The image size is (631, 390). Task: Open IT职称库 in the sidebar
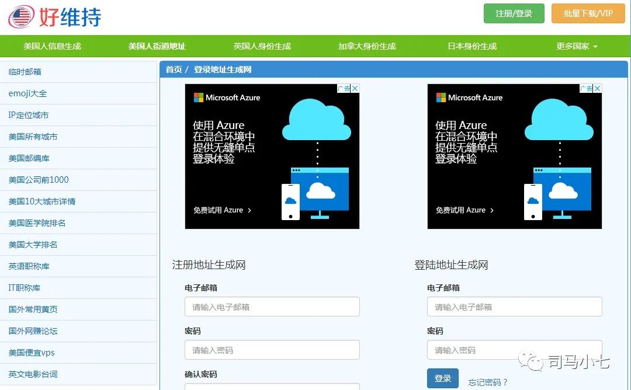[x=78, y=288]
